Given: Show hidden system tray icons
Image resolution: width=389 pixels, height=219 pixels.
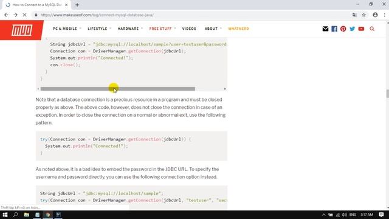Looking at the screenshot, I should point(323,215).
